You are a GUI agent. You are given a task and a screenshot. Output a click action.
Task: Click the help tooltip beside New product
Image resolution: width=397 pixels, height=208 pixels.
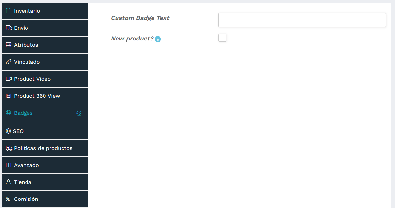tap(158, 39)
